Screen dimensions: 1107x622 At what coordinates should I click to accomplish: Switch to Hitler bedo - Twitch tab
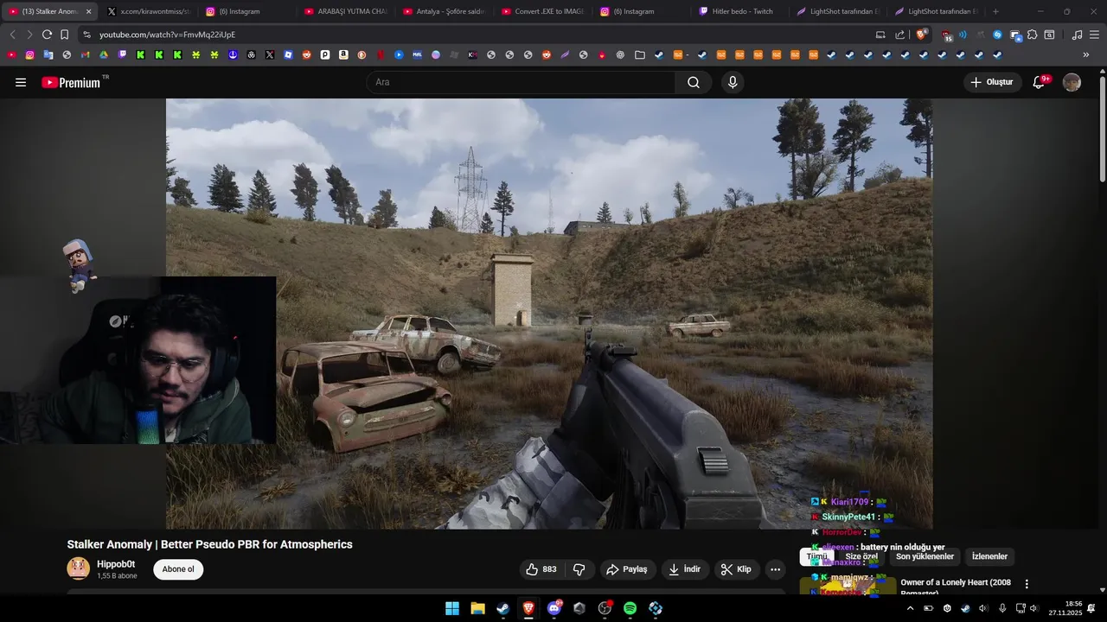[739, 11]
